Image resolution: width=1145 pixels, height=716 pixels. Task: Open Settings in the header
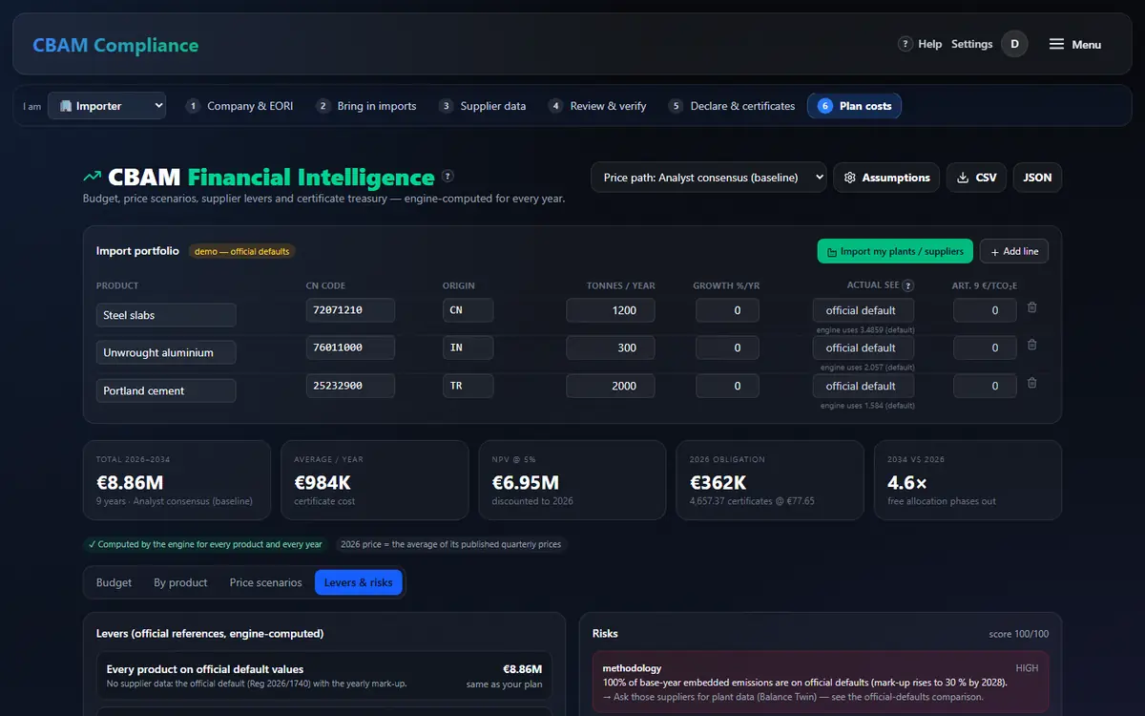(971, 44)
